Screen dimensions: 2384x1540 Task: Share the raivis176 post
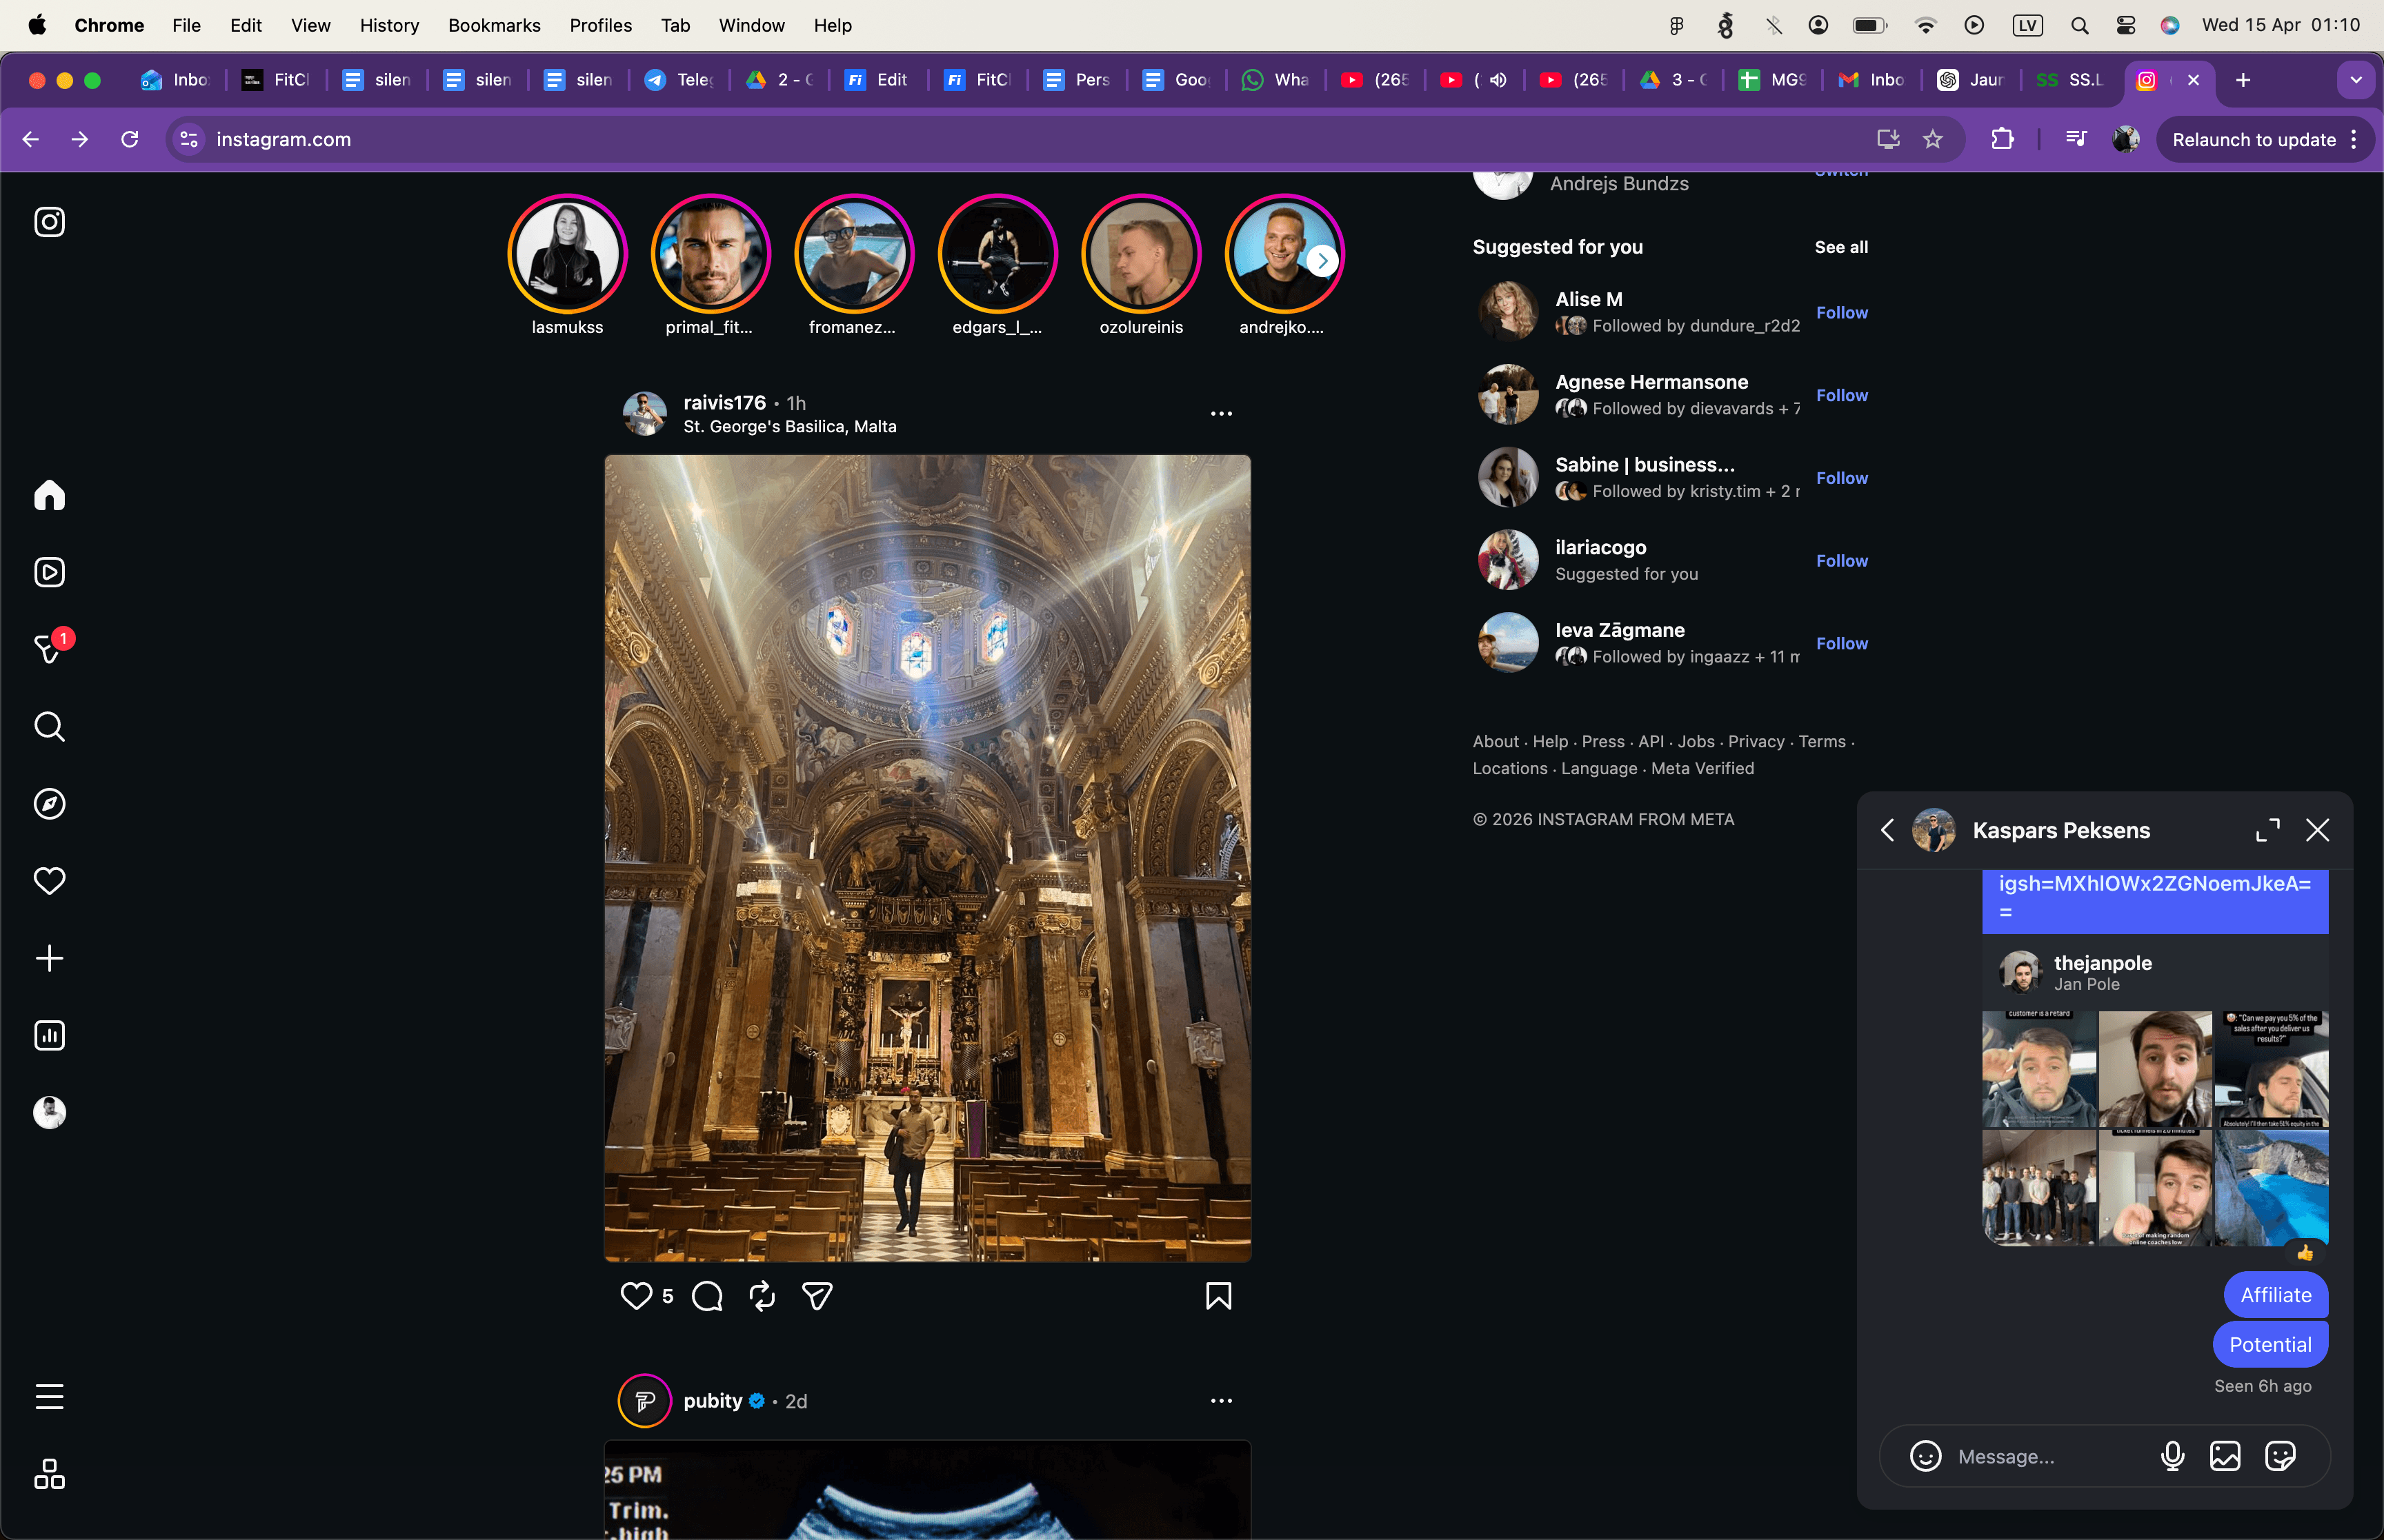coord(817,1296)
